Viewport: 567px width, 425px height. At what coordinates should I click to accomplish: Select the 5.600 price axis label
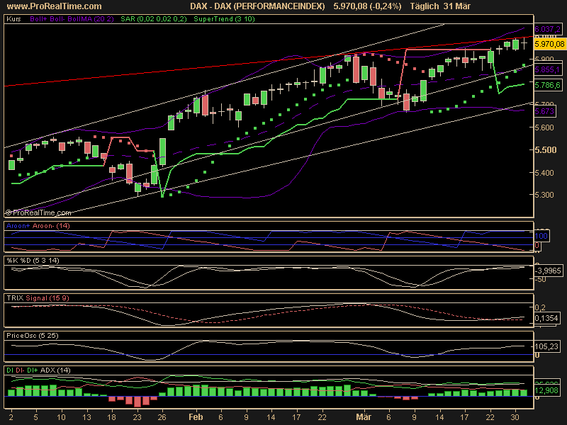pyautogui.click(x=544, y=127)
